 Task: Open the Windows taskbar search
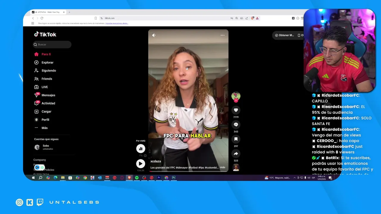40,178
